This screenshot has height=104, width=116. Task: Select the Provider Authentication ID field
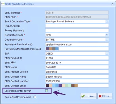(77, 44)
